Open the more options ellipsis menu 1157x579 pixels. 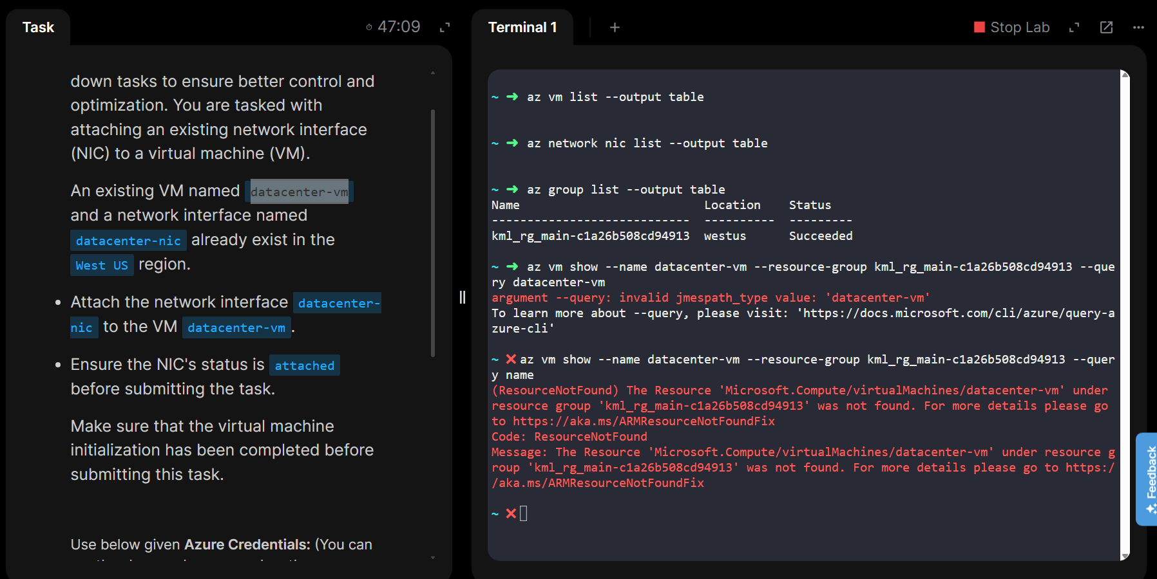coord(1138,27)
